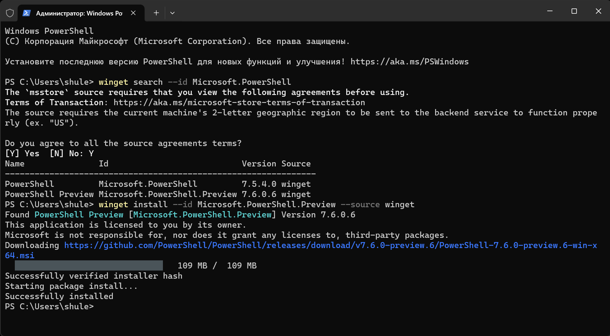Screen dimensions: 610x336
Task: Click the download progress bar
Action: (x=89, y=266)
